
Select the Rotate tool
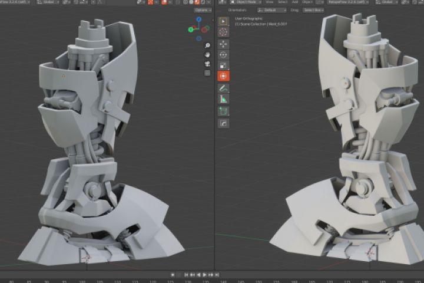click(223, 55)
